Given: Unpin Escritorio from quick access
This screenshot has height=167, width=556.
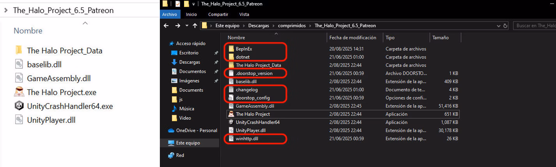Looking at the screenshot, I should pos(216,53).
